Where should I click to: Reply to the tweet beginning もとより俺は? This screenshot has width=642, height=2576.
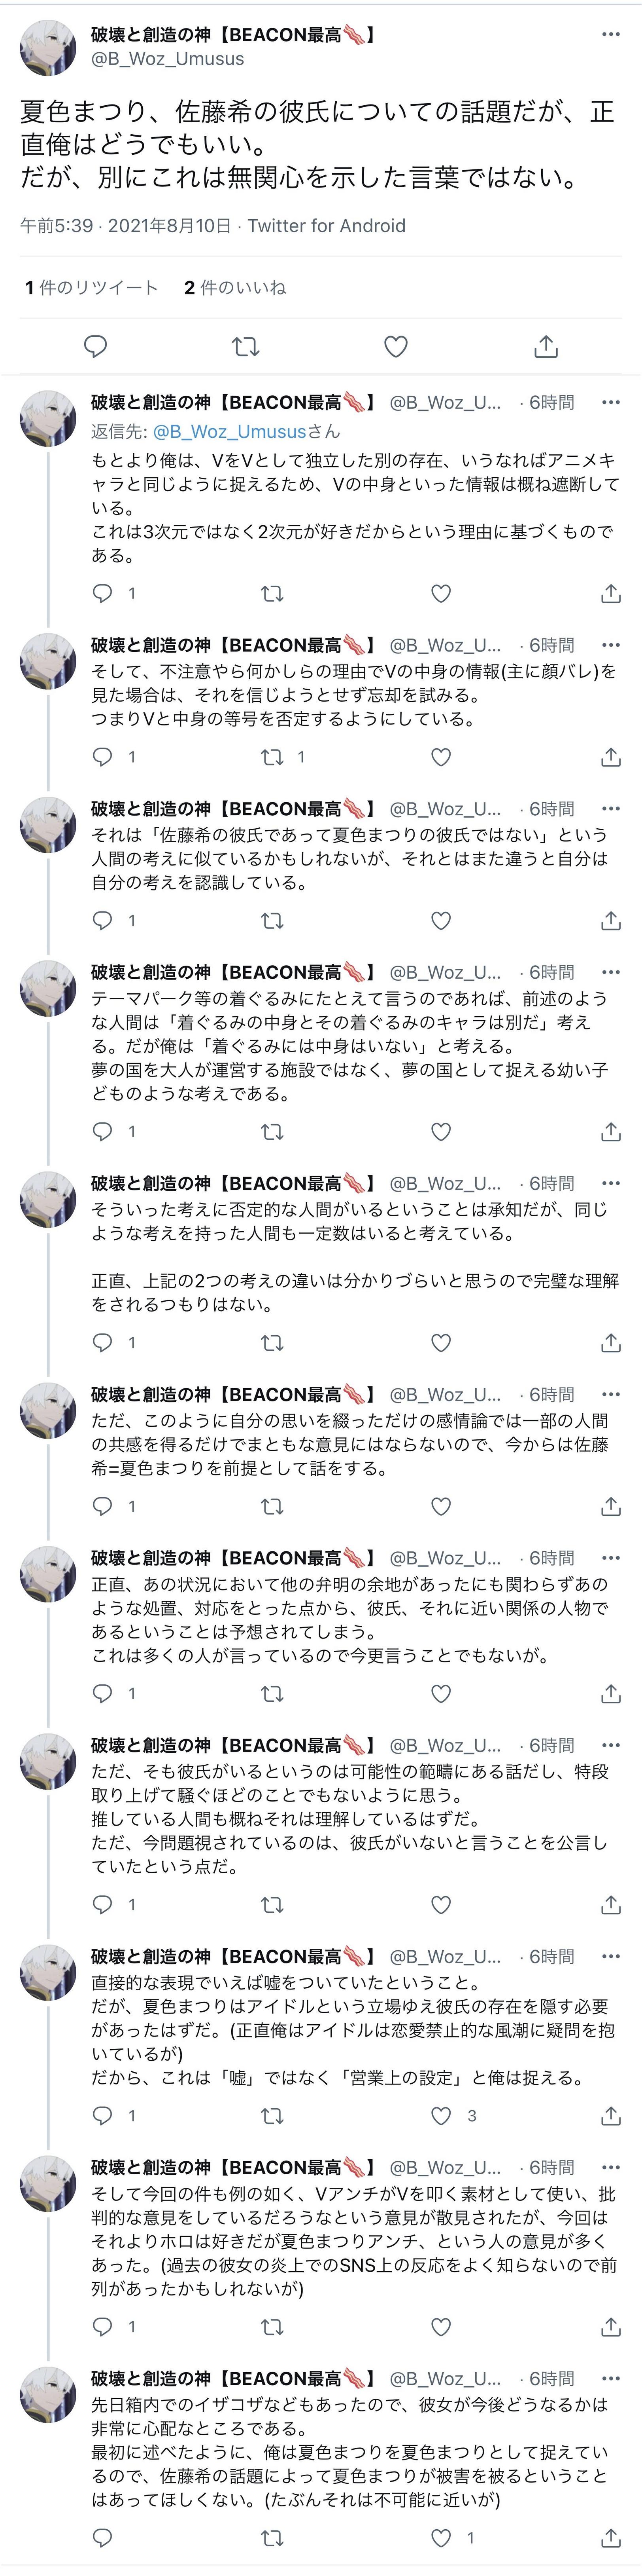[x=102, y=593]
